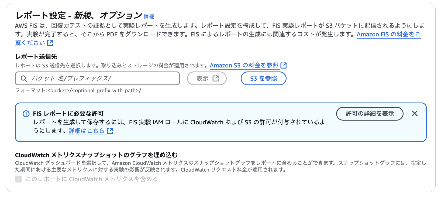
Task: Click the info circle icon in the permissions alert
Action: point(26,114)
